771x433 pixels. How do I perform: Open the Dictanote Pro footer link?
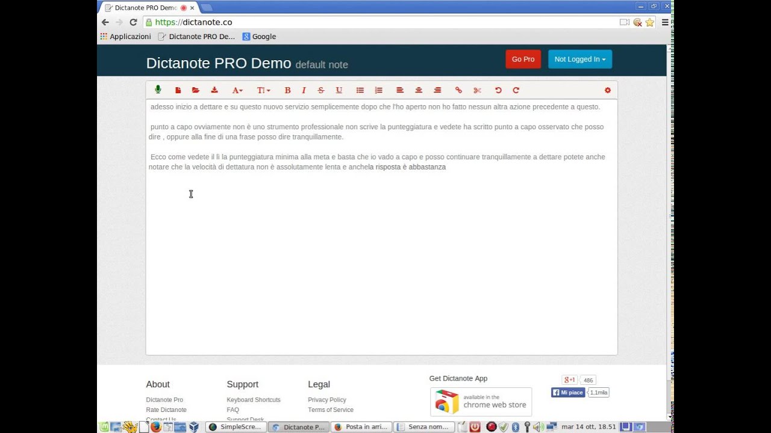[x=164, y=400]
